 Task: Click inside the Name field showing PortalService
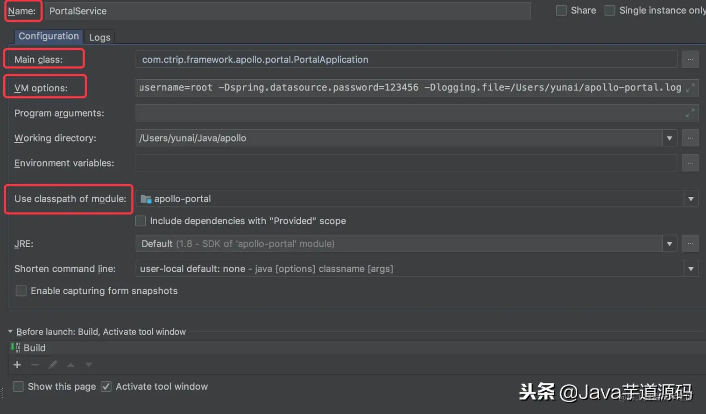[x=187, y=10]
